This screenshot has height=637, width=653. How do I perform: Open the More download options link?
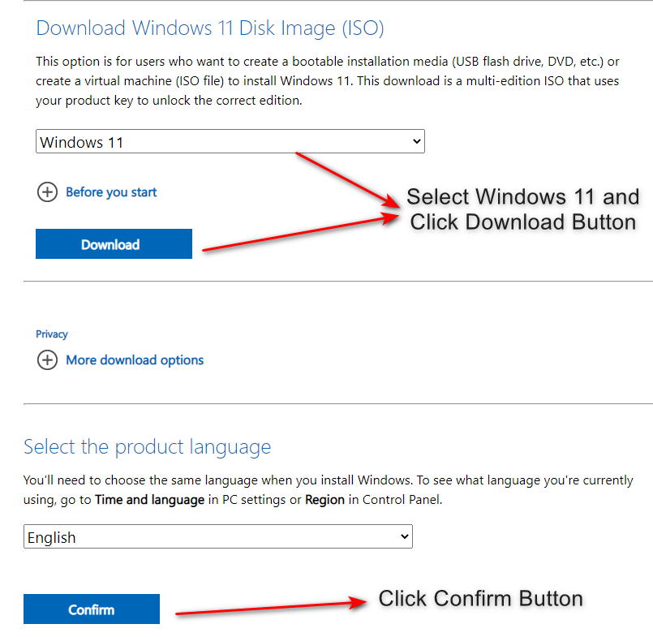[x=135, y=360]
